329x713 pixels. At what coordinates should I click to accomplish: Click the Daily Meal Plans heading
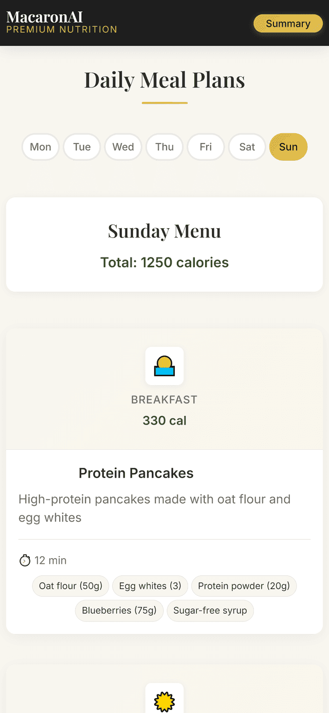click(x=164, y=80)
